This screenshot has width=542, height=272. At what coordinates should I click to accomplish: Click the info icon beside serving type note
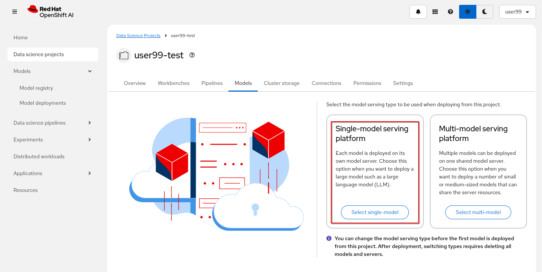pos(329,238)
